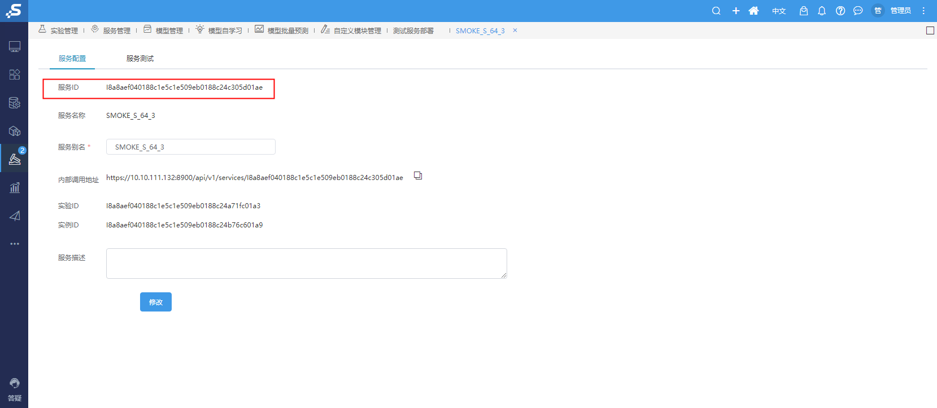Viewport: 937px width, 408px height.
Task: Expand more sidebar items ellipsis
Action: point(15,244)
